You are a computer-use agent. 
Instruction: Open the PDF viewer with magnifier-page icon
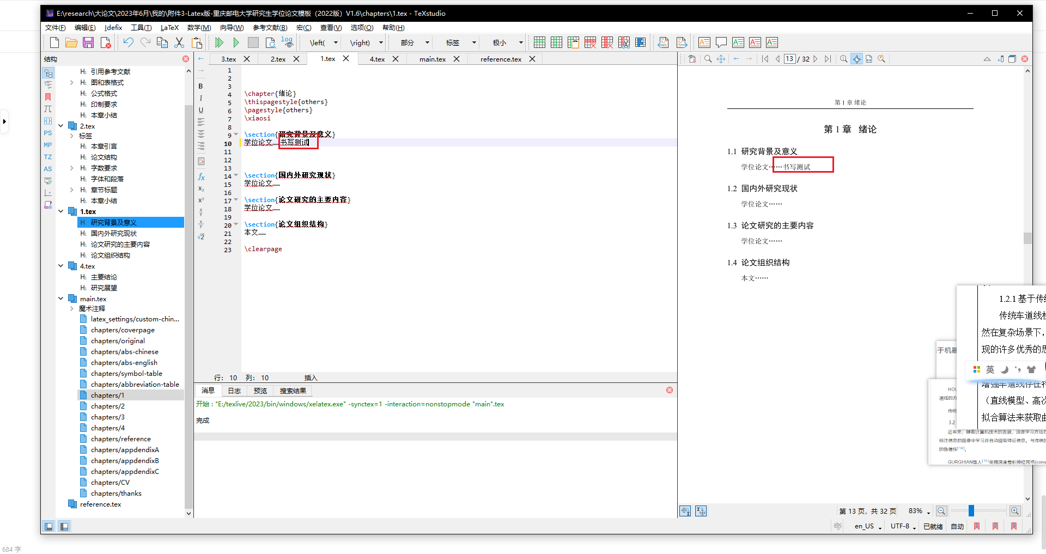pos(270,42)
